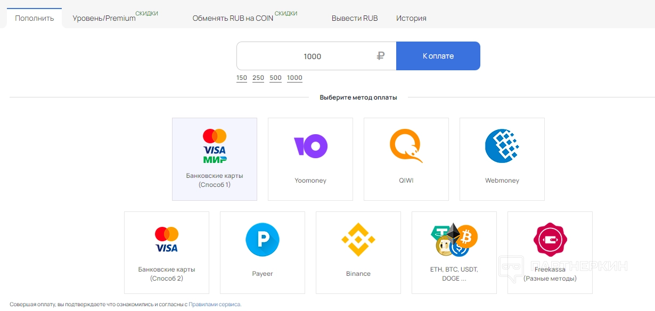Open the Пополнить tab

pyautogui.click(x=35, y=18)
